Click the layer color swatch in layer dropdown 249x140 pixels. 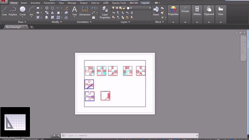[128, 8]
